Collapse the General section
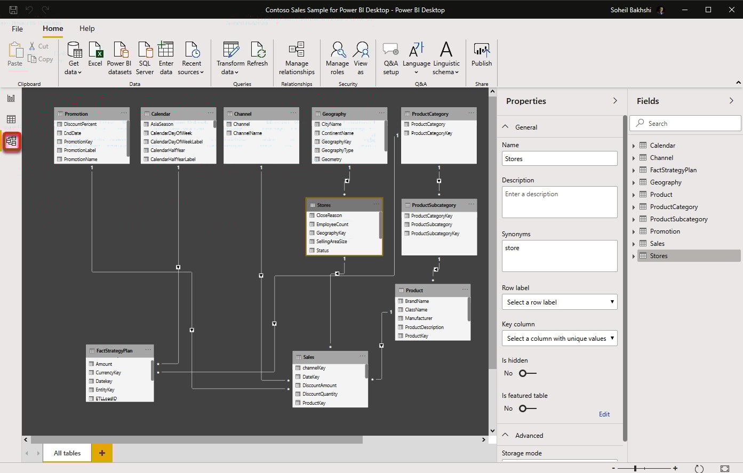Viewport: 743px width, 473px height. pos(506,127)
